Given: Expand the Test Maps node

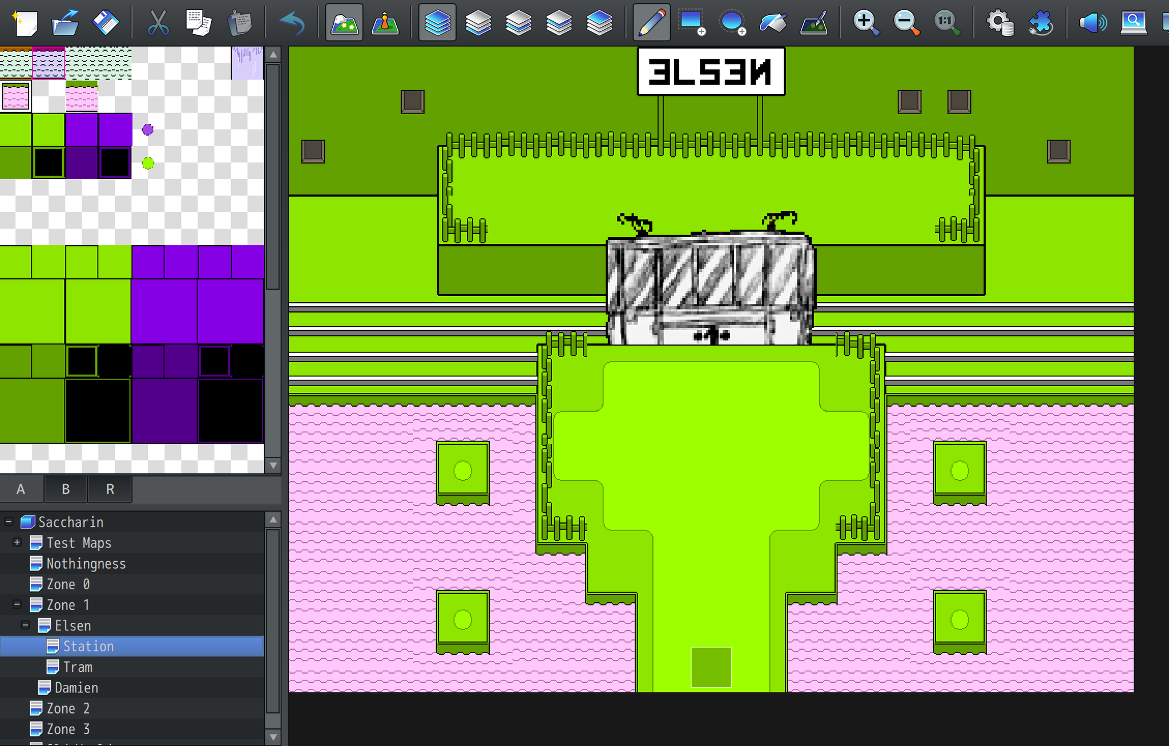Looking at the screenshot, I should click(x=17, y=542).
